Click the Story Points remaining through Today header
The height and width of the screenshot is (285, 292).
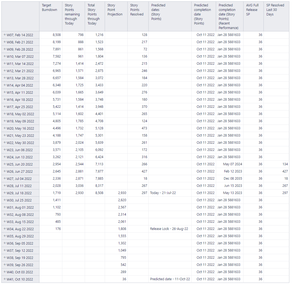point(73,16)
